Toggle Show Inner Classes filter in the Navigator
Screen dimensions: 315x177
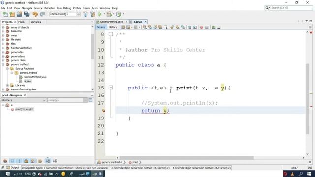[x=33, y=161]
